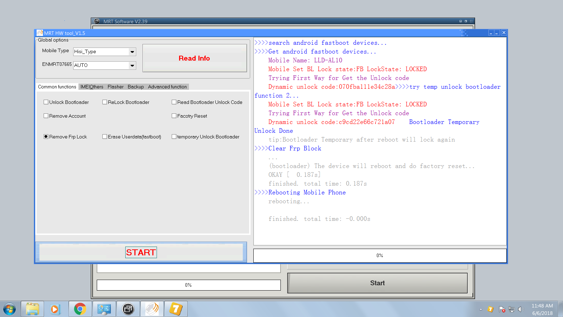Switch to the IMEI|Others tab
This screenshot has width=563, height=317.
[92, 87]
